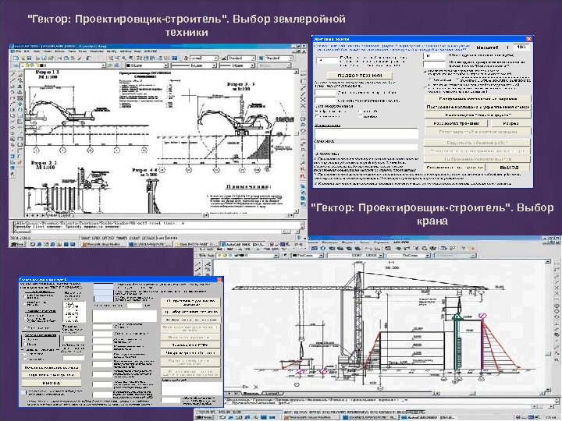Viewport: 562px width, 421px height.
Task: Click Start button on top window's taskbar
Action: (x=17, y=245)
